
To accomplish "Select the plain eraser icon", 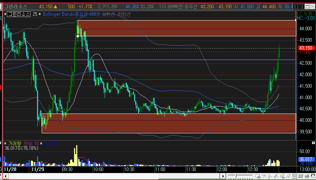I will click(x=288, y=176).
